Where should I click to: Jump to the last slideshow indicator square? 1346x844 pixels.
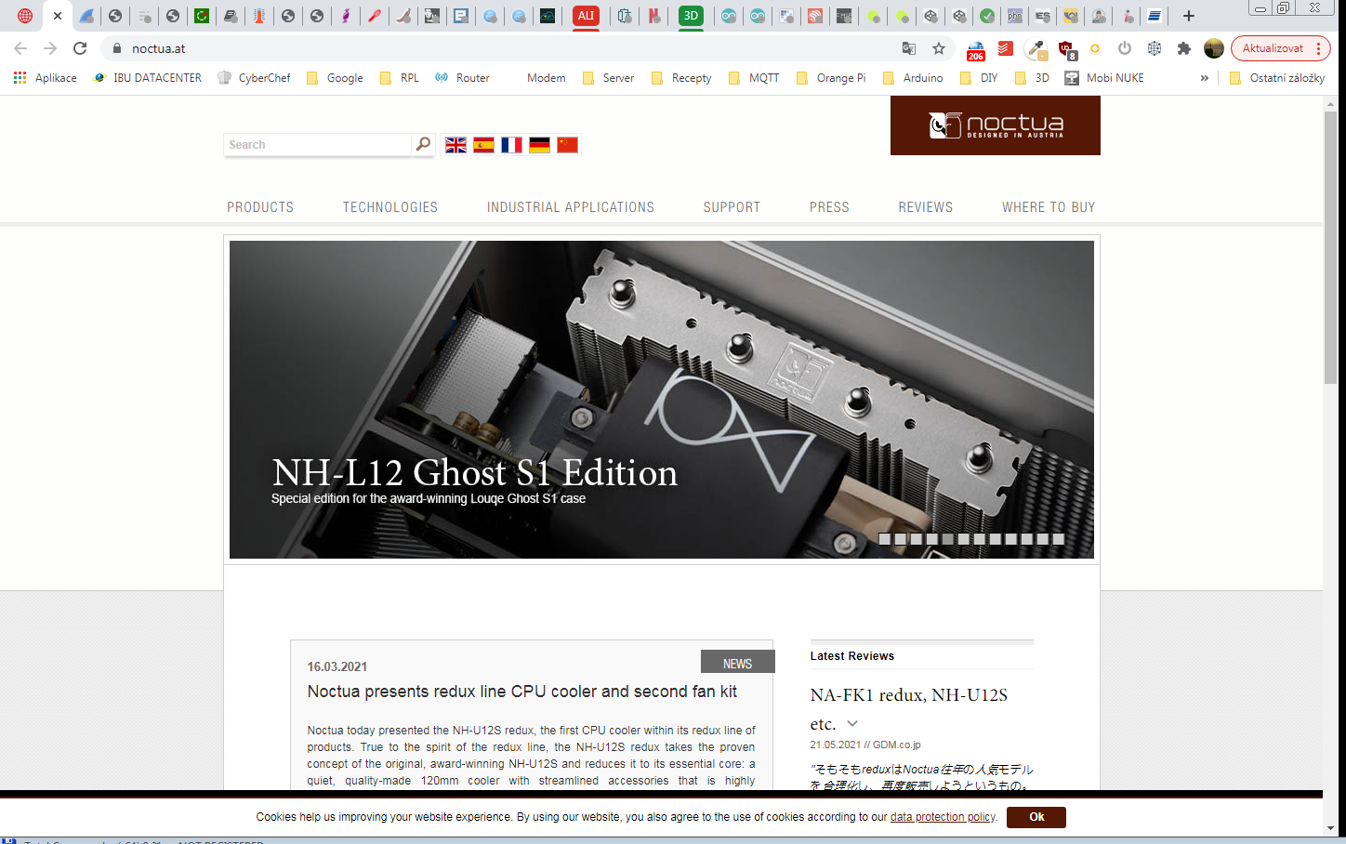tap(1058, 539)
